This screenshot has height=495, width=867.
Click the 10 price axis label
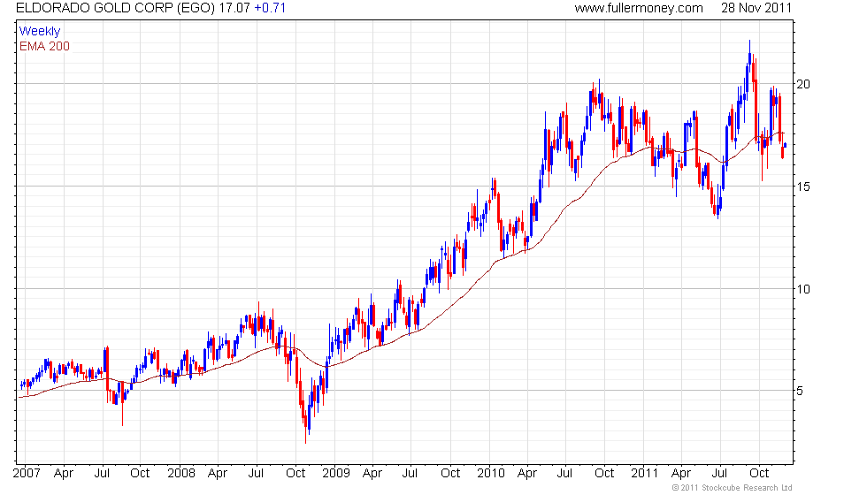point(803,289)
